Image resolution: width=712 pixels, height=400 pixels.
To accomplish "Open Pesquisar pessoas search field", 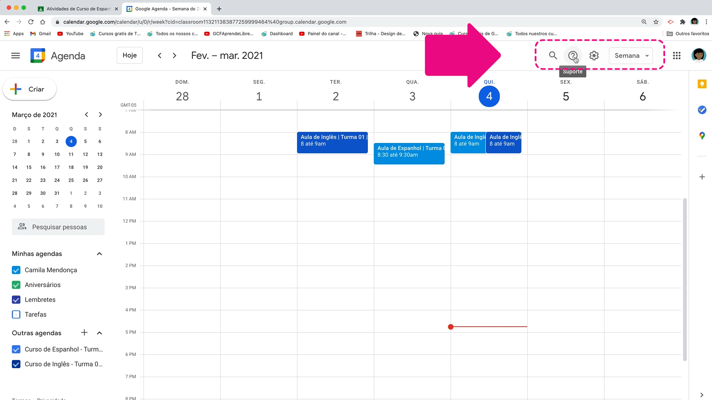I will (x=58, y=227).
